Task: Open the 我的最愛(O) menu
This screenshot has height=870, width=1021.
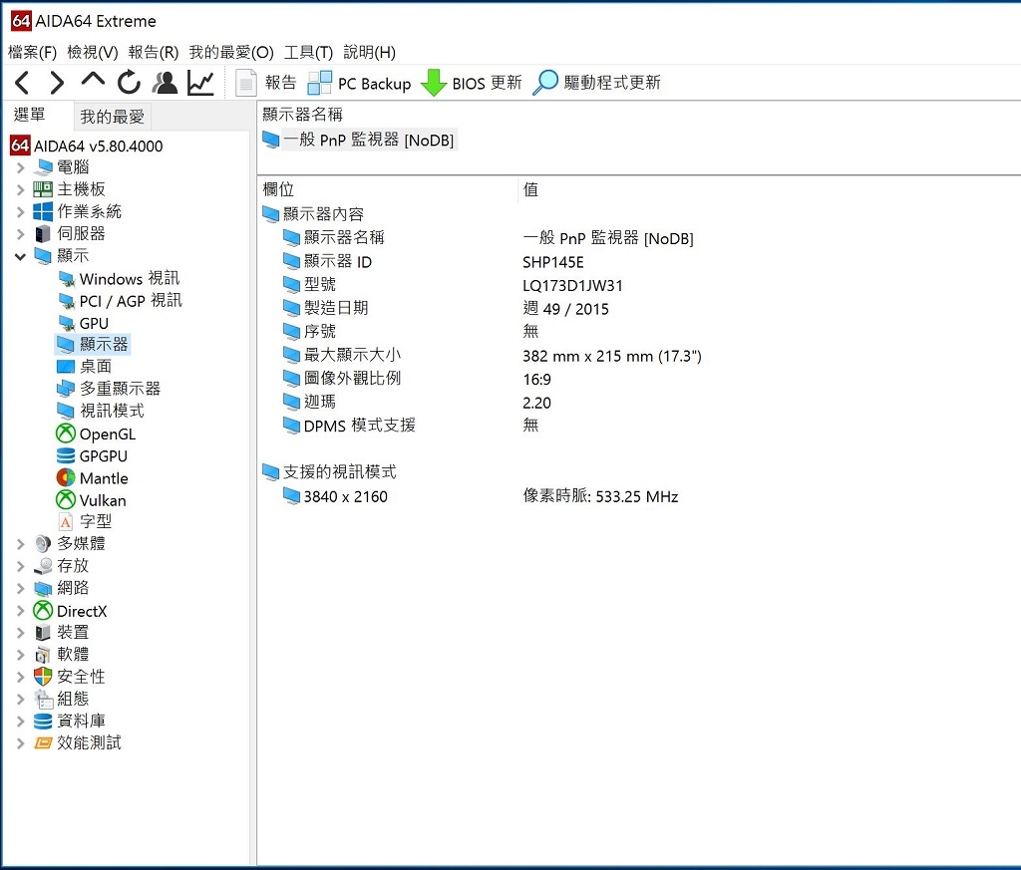Action: (231, 52)
